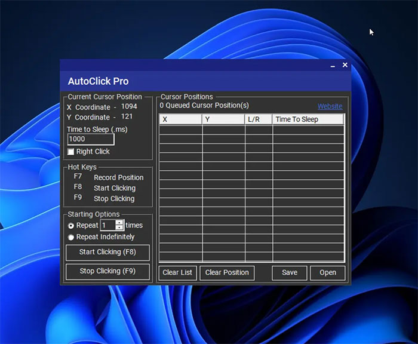This screenshot has width=418, height=344.
Task: Increase repeat count with up arrow
Action: [x=119, y=223]
